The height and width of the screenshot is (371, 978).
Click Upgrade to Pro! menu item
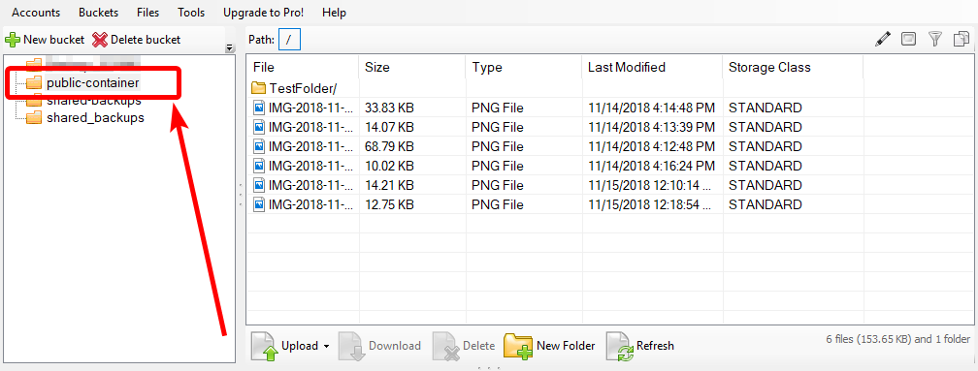point(263,13)
